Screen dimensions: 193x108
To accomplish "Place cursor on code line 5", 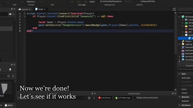I will point(97,25).
